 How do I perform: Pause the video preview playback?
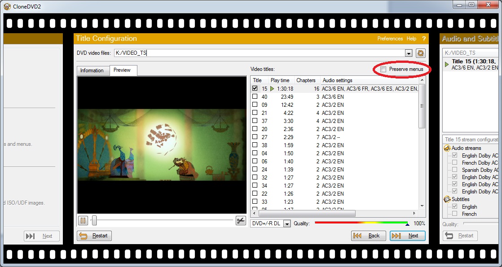[83, 220]
